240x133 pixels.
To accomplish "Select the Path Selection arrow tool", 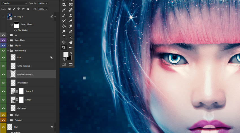I will tap(71, 37).
